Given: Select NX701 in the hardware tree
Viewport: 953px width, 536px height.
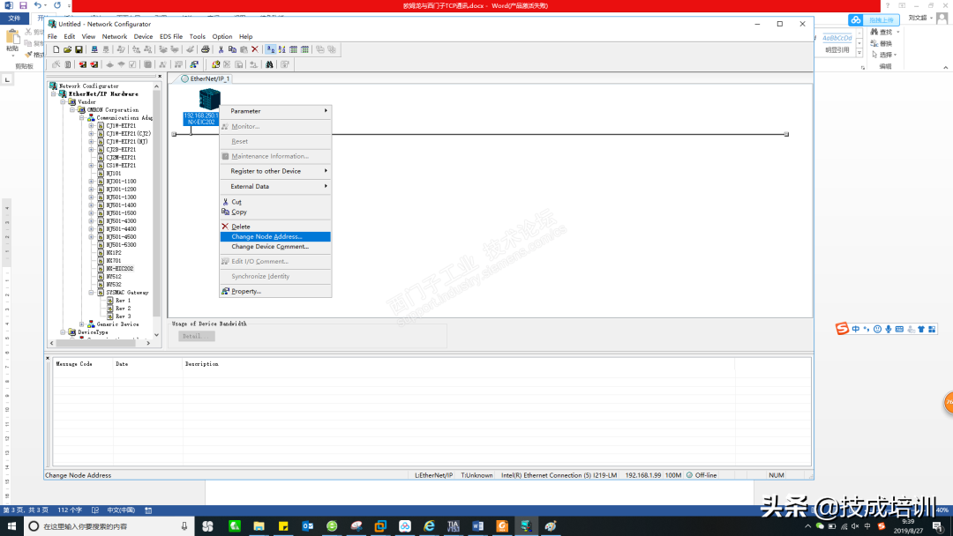Looking at the screenshot, I should pyautogui.click(x=113, y=260).
